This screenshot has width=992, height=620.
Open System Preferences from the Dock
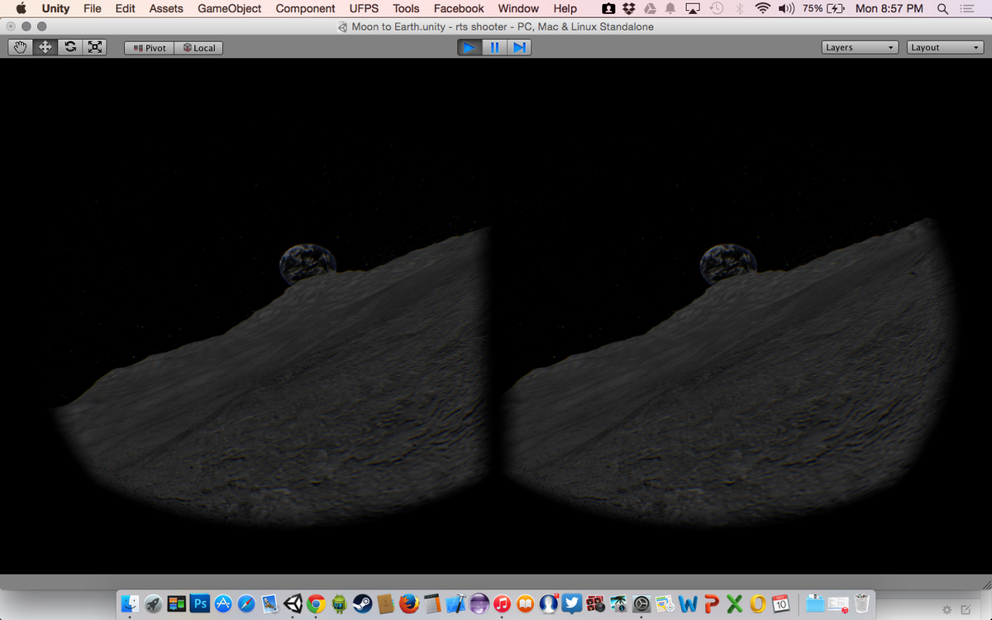[x=641, y=604]
